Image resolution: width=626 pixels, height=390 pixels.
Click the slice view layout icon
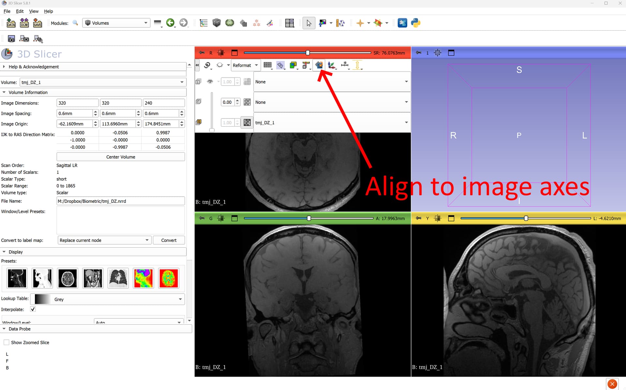coord(289,23)
